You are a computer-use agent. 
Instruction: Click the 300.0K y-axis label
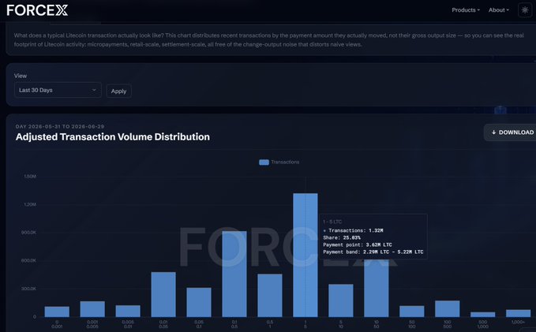(x=28, y=289)
